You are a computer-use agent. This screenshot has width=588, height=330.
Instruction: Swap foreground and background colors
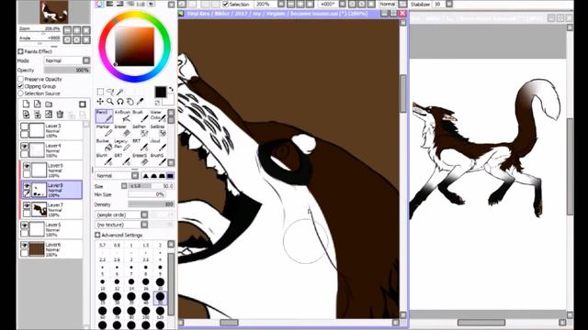click(x=172, y=90)
